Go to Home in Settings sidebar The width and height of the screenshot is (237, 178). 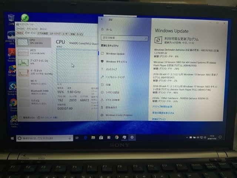107,30
